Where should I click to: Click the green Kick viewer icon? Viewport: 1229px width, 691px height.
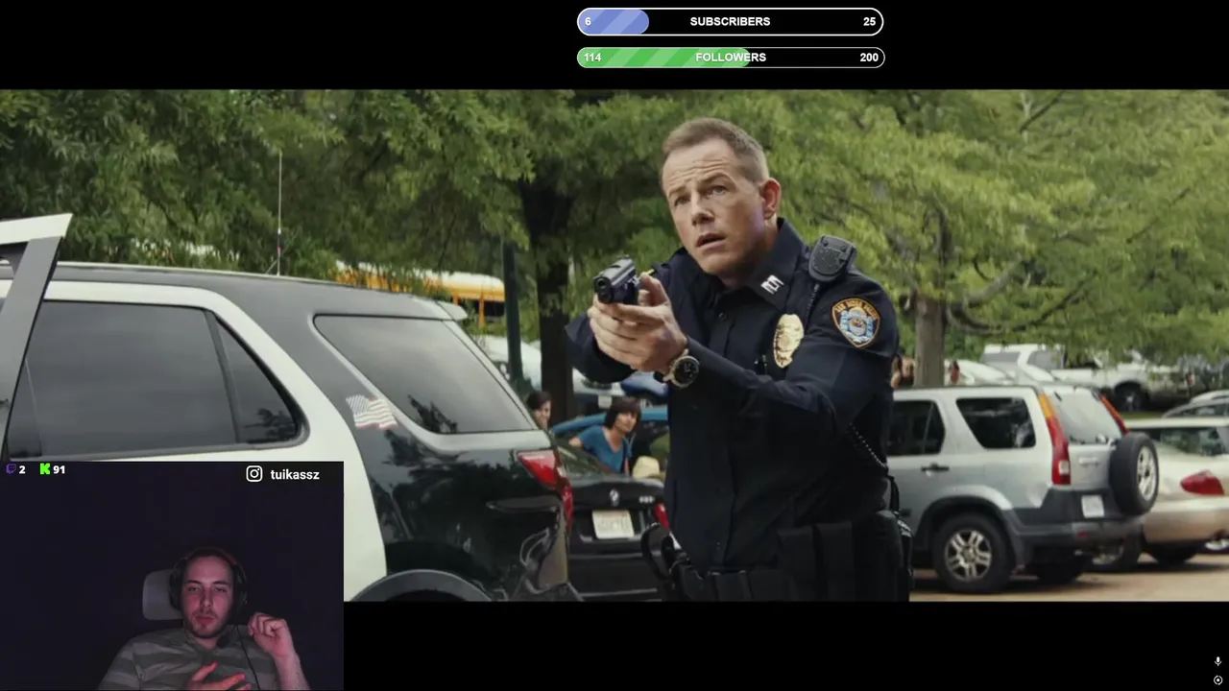point(44,469)
